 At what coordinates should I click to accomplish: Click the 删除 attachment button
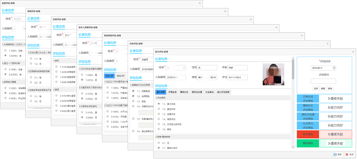[330, 89]
